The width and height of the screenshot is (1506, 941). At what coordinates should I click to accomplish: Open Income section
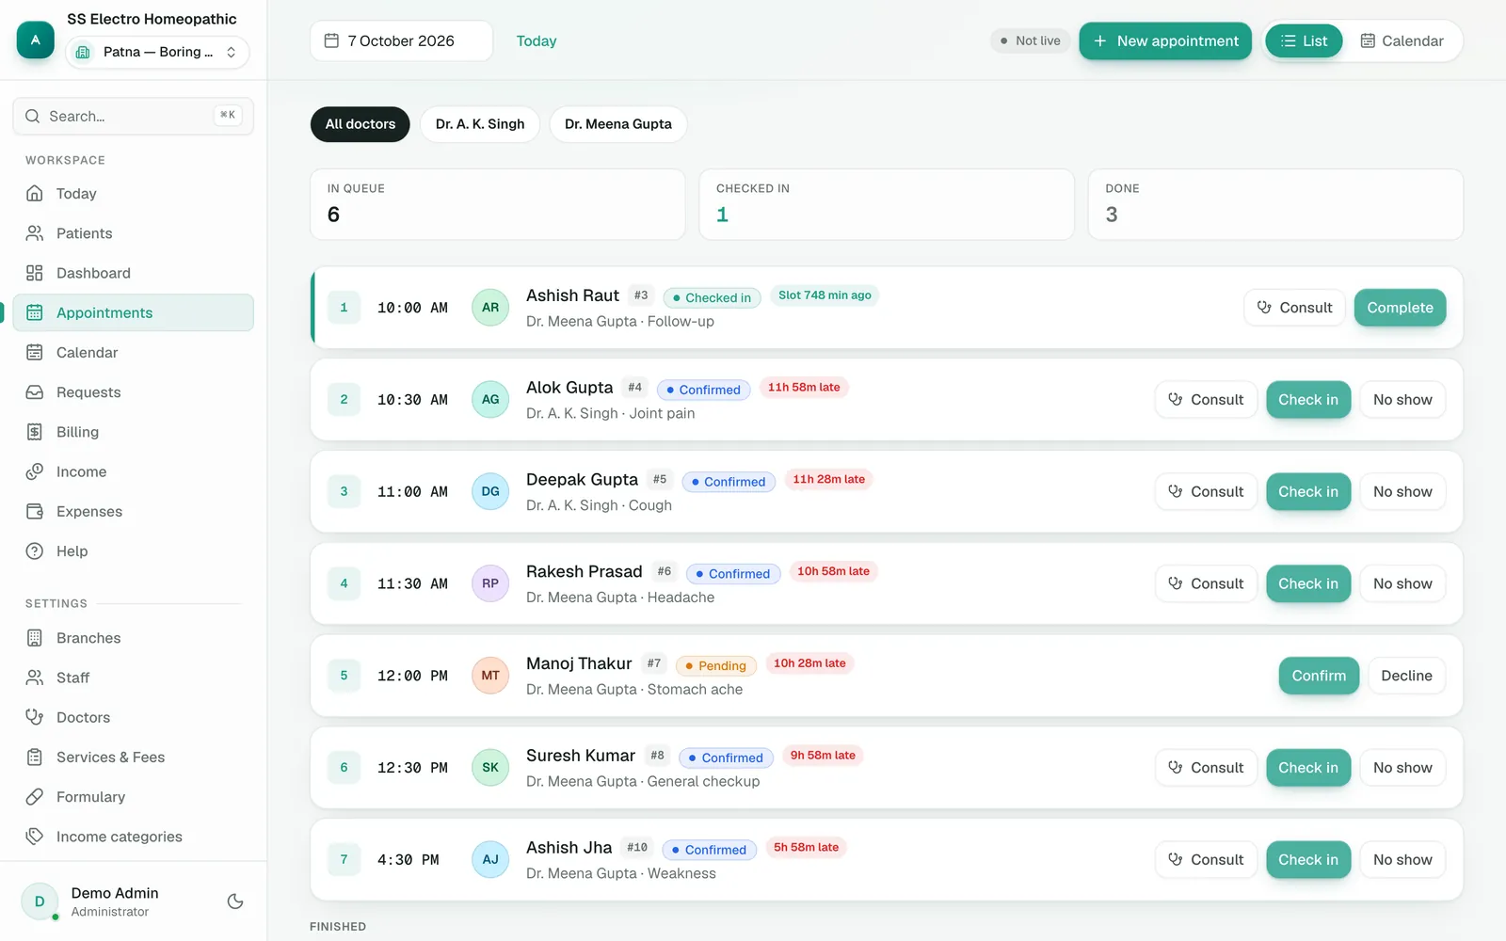click(x=133, y=471)
